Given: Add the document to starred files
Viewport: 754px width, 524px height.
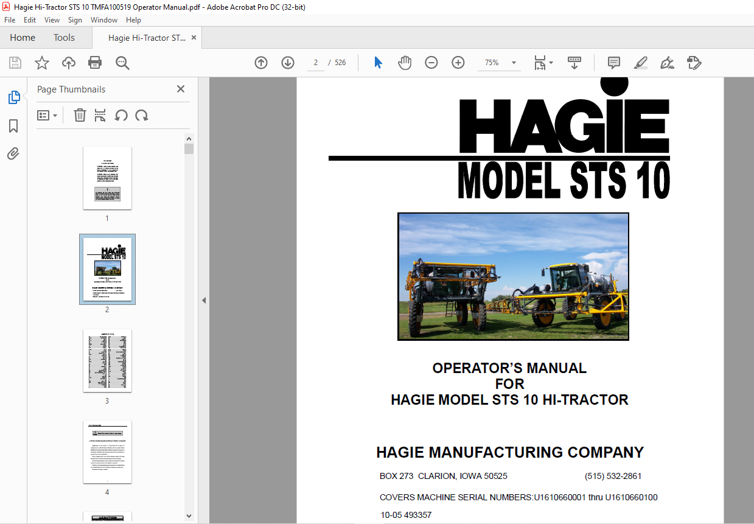Looking at the screenshot, I should tap(42, 63).
